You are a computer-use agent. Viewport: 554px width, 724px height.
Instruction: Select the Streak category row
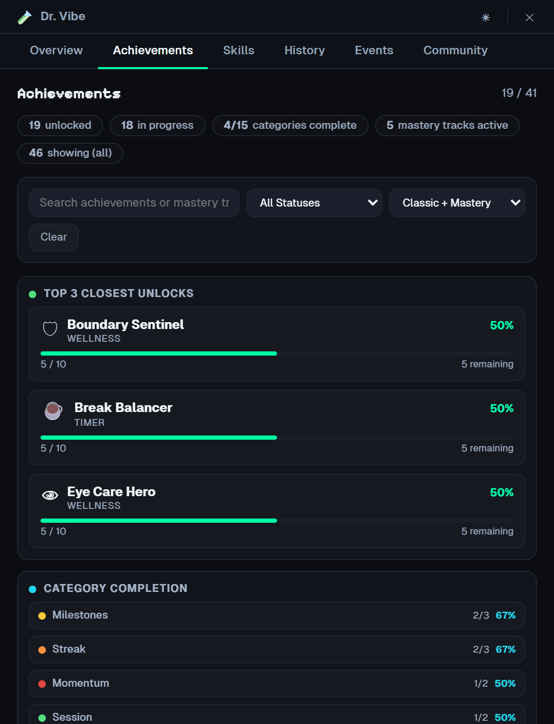point(277,649)
